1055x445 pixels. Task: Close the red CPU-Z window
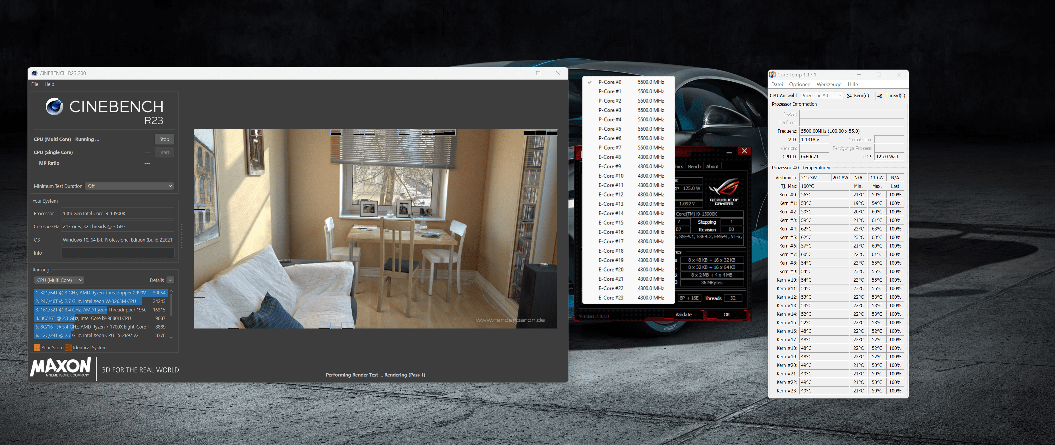pyautogui.click(x=744, y=151)
